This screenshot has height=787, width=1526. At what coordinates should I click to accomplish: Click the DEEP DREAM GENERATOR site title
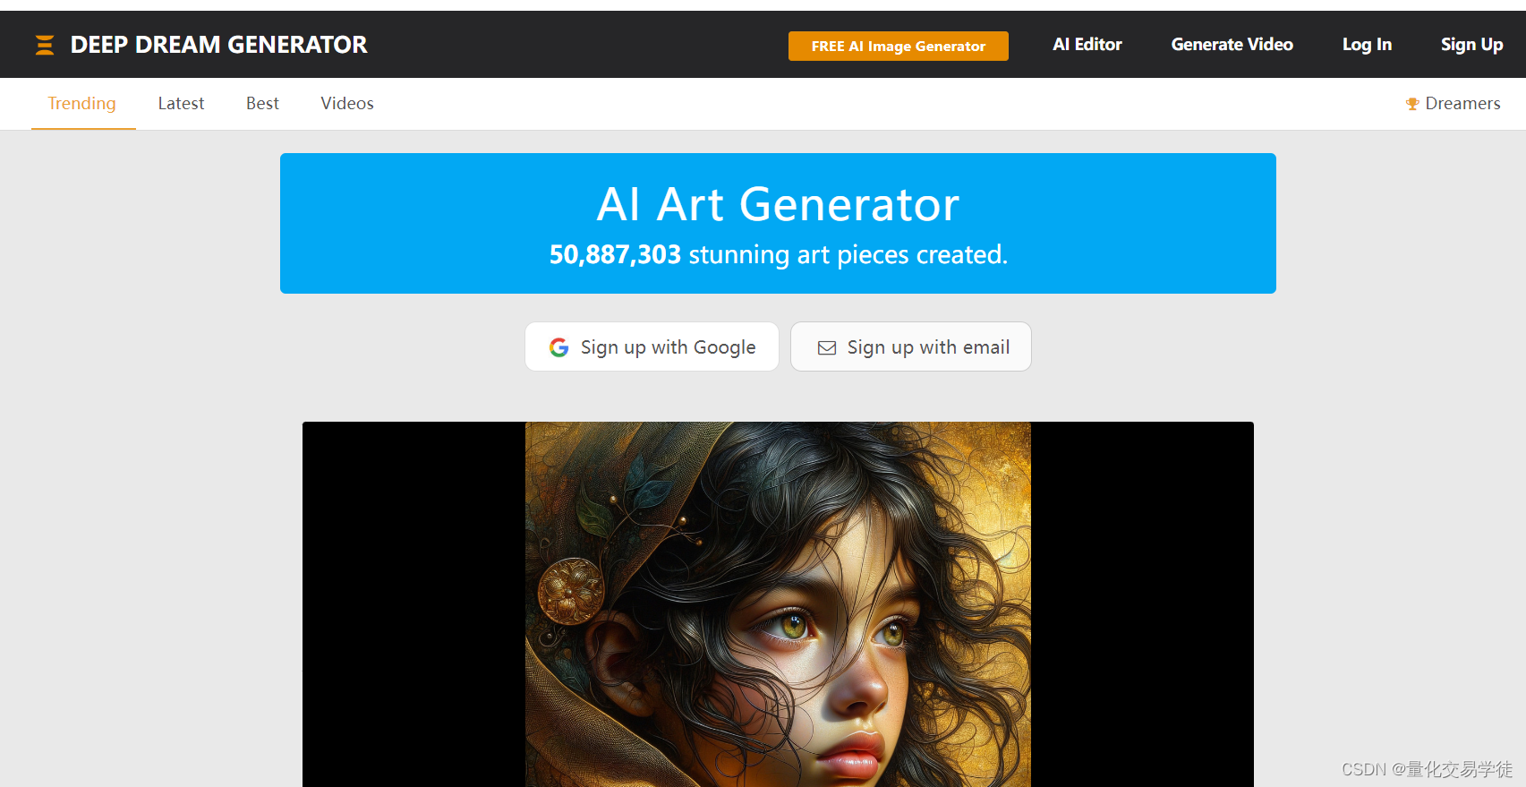tap(218, 45)
